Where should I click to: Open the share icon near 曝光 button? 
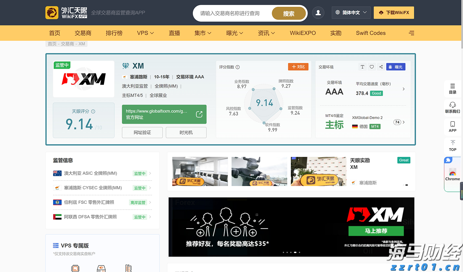[381, 67]
